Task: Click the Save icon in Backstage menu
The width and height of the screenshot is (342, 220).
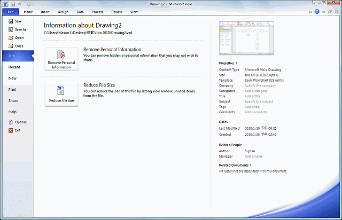Action: (x=11, y=21)
